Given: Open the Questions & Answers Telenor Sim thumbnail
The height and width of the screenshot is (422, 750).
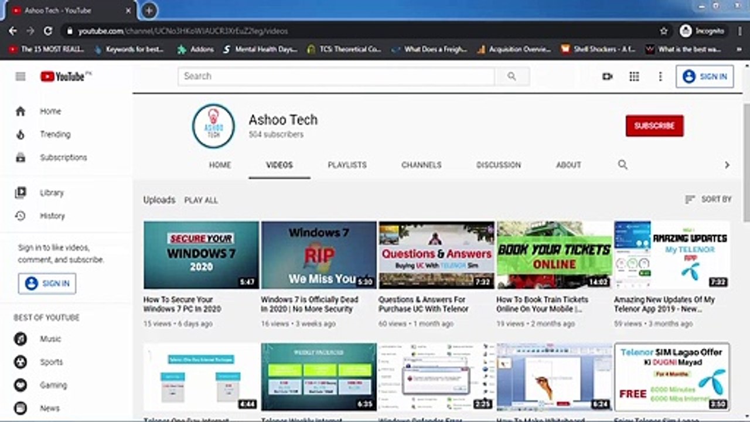Looking at the screenshot, I should 437,255.
